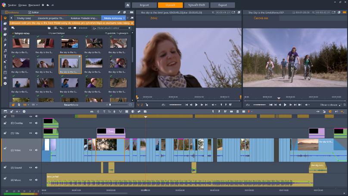Open the Kolekce: Poslední import tab
Viewport: 348px width, 196px height.
click(84, 18)
